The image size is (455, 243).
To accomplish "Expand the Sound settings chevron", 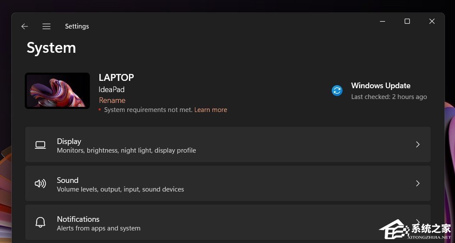I will click(x=418, y=183).
